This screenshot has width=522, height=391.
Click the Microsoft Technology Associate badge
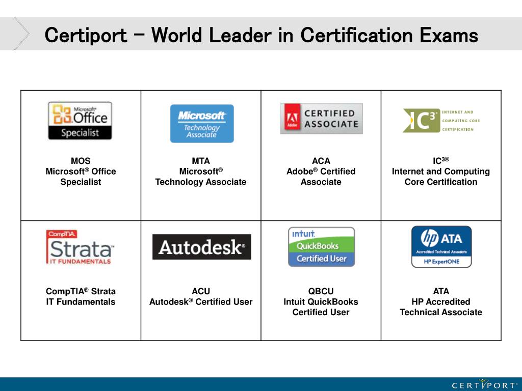pos(202,124)
